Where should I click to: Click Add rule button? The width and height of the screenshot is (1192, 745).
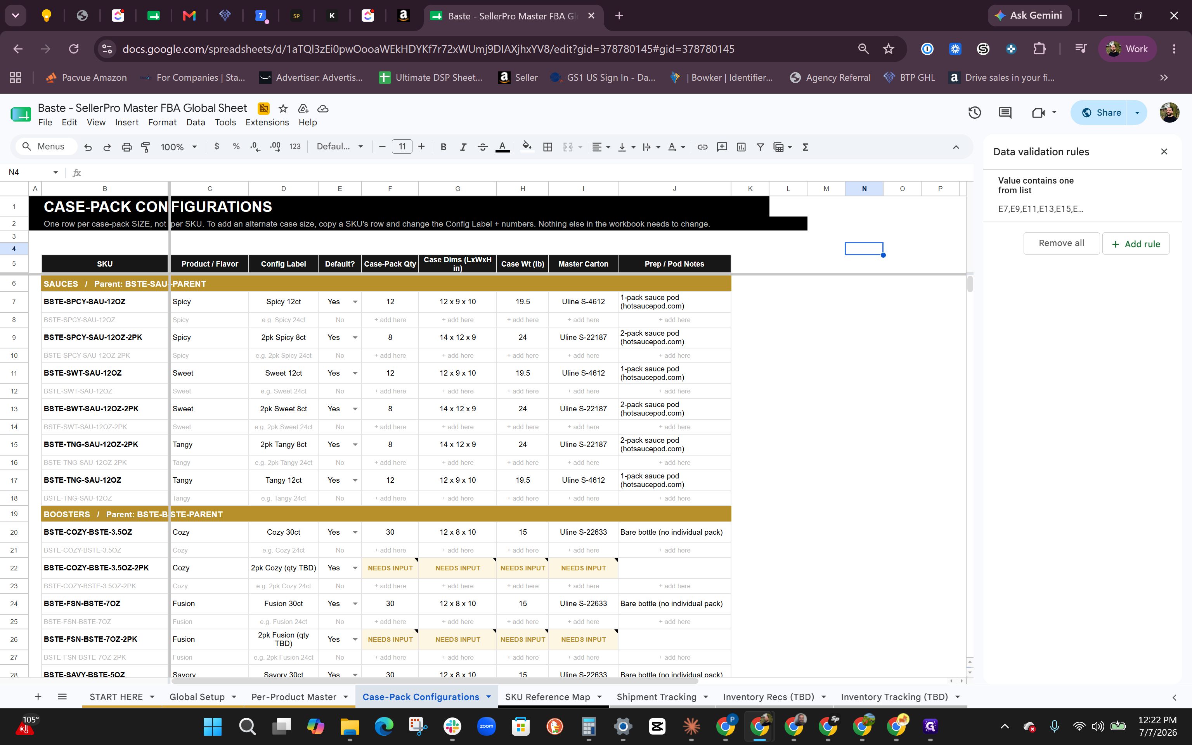pos(1135,244)
